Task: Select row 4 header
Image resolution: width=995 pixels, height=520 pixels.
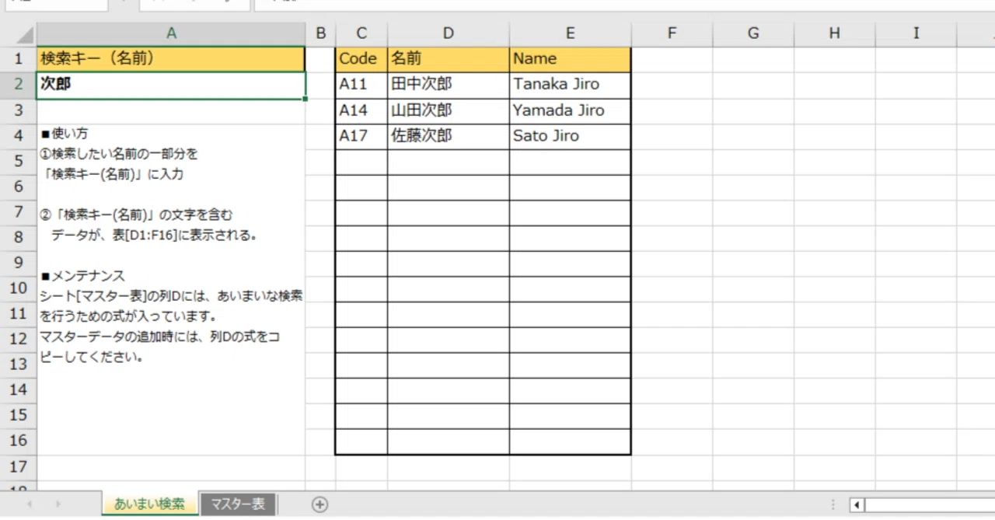Action: tap(18, 136)
